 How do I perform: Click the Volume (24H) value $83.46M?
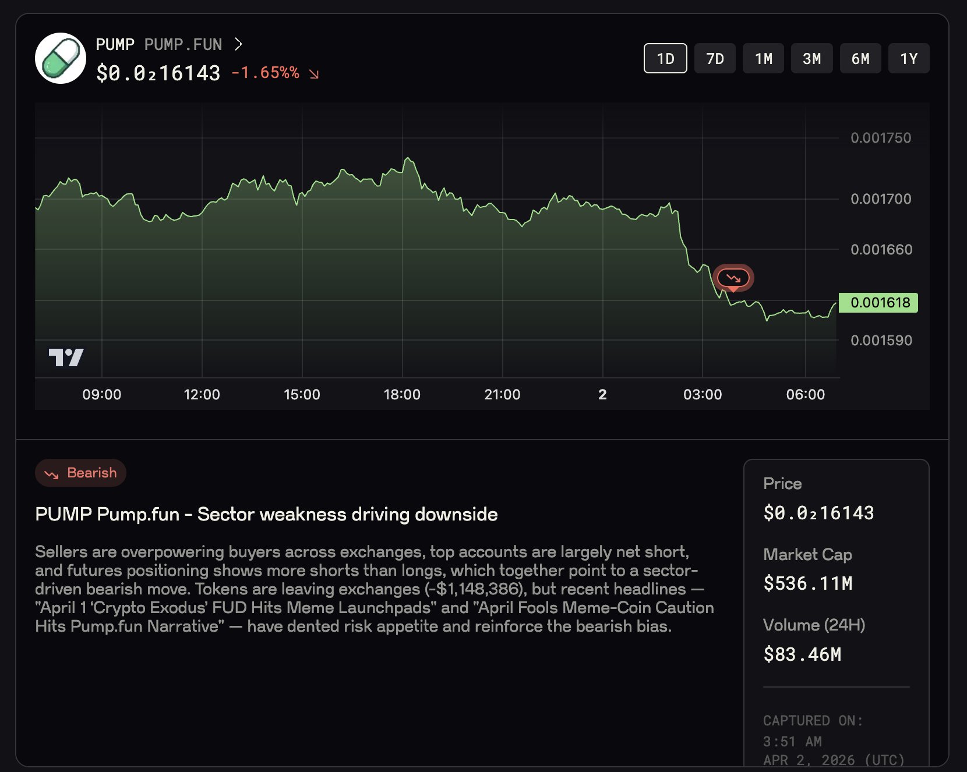[x=802, y=654]
